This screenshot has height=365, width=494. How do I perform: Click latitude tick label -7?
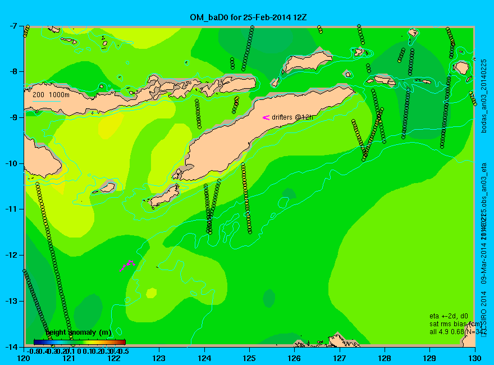tap(13, 26)
